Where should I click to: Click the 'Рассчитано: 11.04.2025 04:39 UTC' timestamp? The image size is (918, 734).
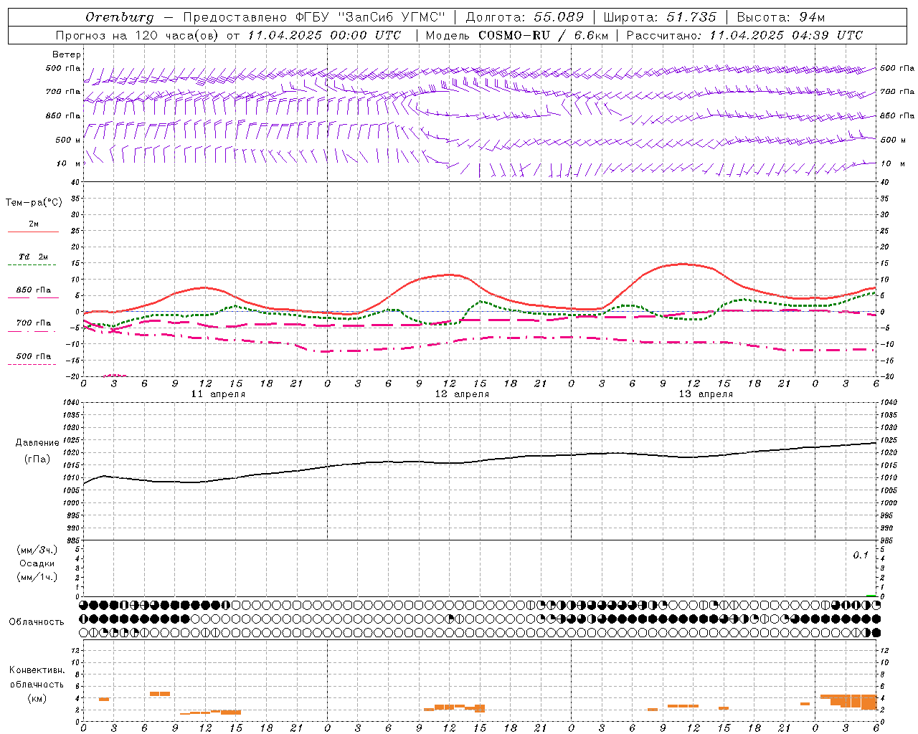(744, 35)
